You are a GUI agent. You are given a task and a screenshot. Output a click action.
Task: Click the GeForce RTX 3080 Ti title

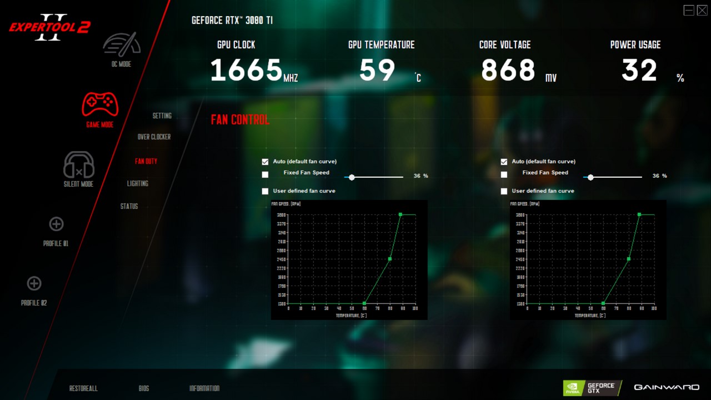(x=232, y=20)
